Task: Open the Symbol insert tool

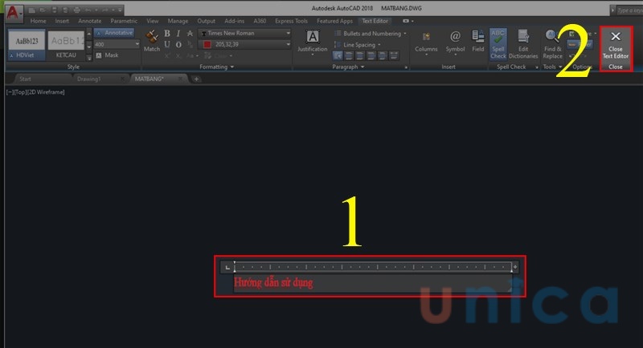Action: [x=455, y=42]
